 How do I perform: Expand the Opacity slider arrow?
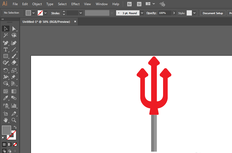click(174, 13)
